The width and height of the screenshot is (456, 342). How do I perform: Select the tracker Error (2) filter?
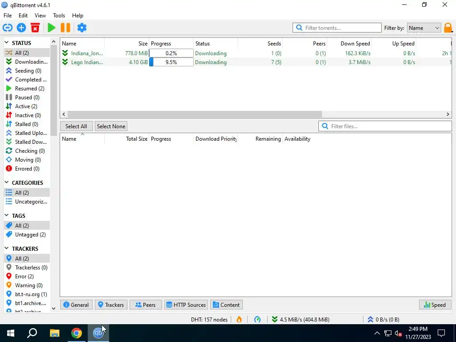[27, 276]
